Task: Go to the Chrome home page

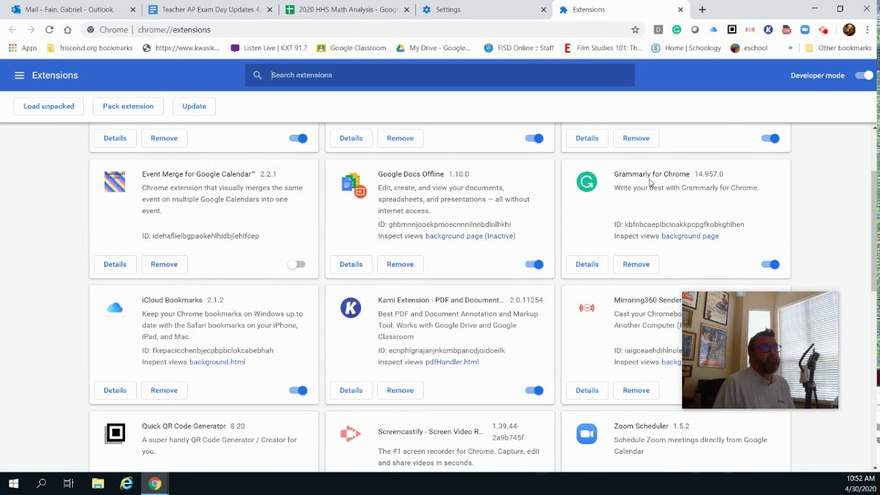Action: tap(67, 30)
